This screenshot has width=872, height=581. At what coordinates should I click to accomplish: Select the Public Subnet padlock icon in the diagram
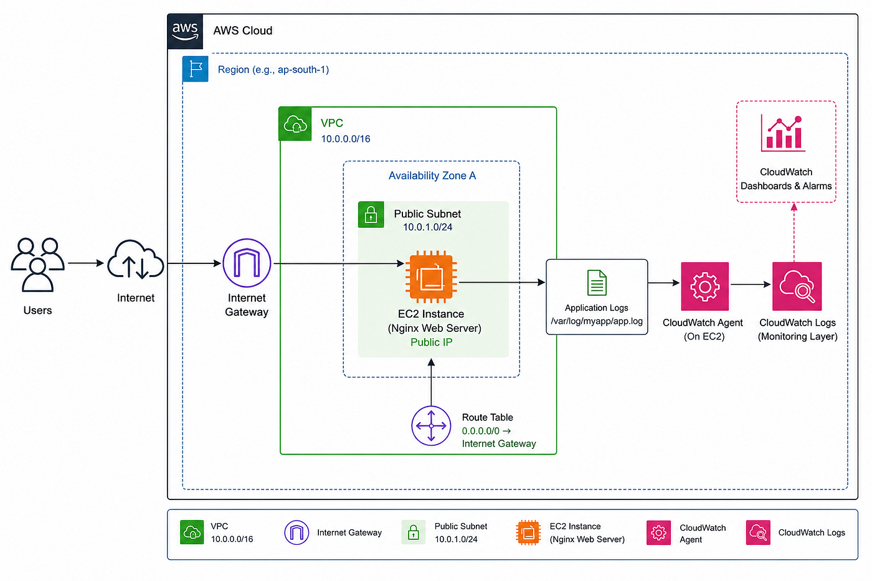coord(371,215)
